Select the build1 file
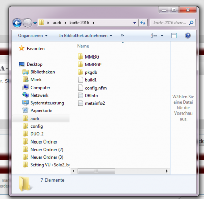Viewport: 204px width, 199px height. pyautogui.click(x=91, y=80)
